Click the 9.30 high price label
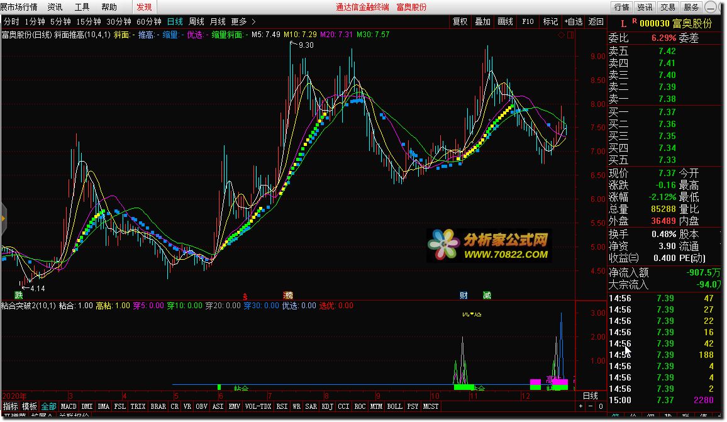The height and width of the screenshot is (422, 727). pos(306,45)
